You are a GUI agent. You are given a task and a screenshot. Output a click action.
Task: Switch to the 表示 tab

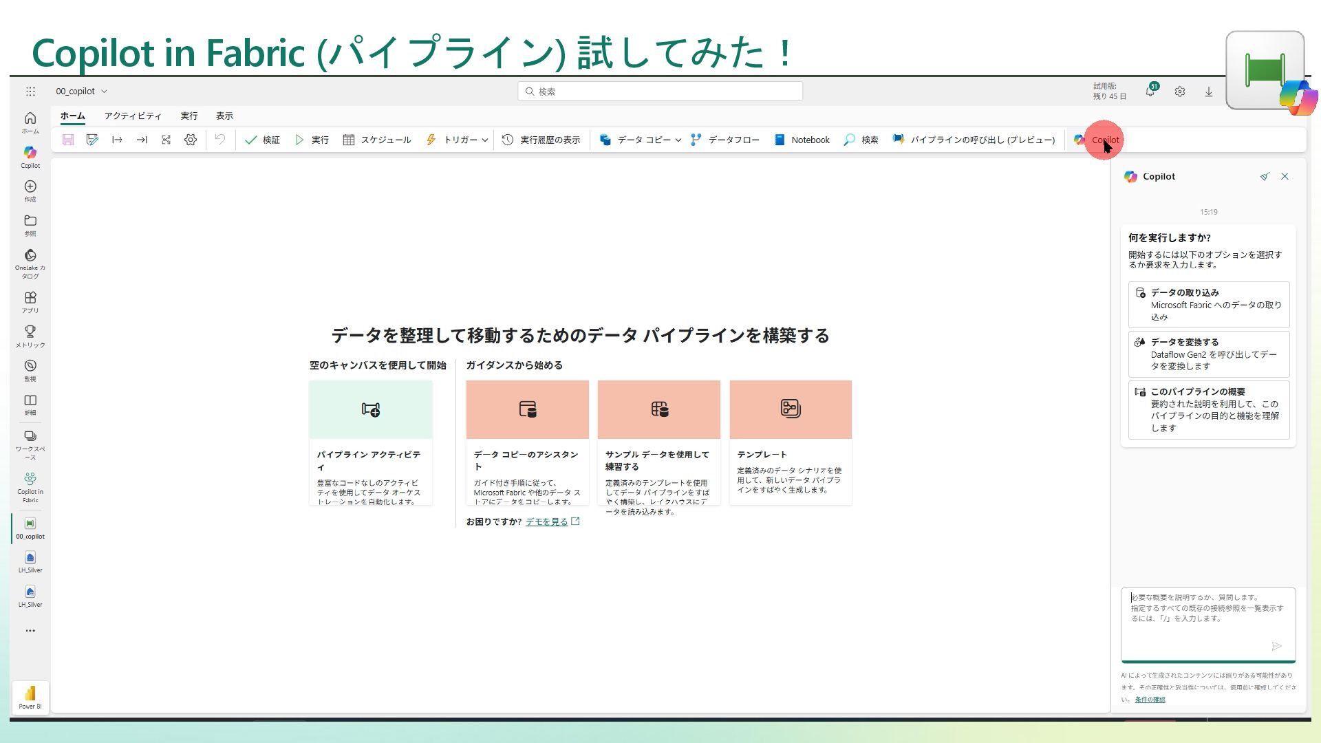(x=224, y=116)
